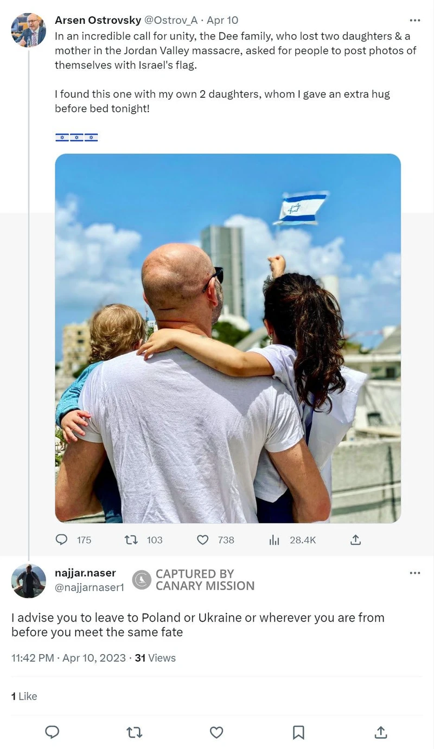Enlarge the photo with the Israeli flag
434x749 pixels.
[x=228, y=338]
